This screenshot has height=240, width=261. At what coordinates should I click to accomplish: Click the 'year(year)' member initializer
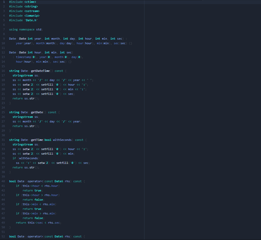[x=25, y=43]
